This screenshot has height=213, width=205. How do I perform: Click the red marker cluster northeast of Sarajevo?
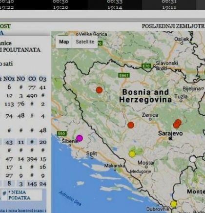click(x=177, y=124)
